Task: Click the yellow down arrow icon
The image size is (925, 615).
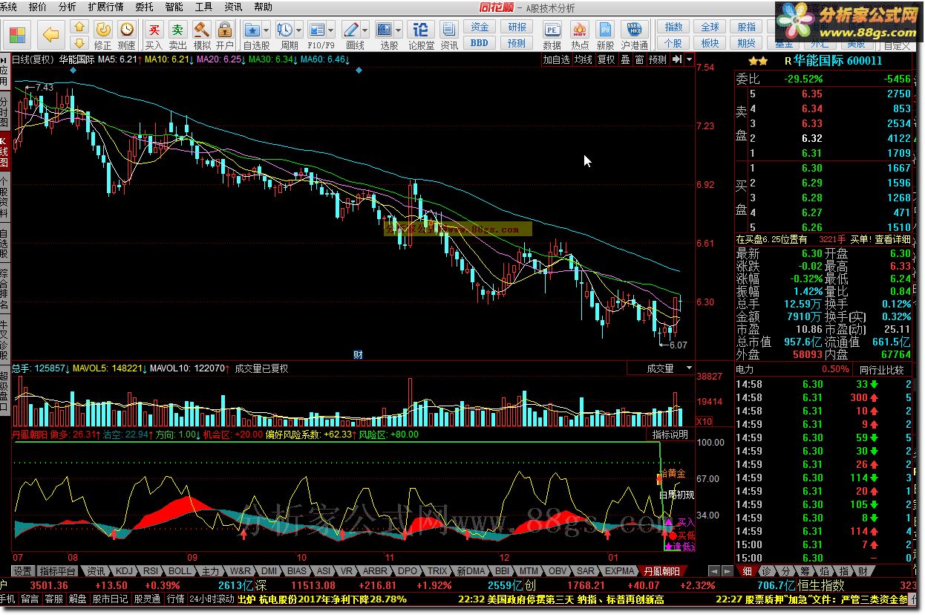Action: click(x=80, y=44)
